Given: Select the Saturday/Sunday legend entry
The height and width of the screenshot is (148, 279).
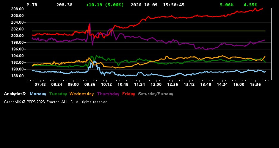Looking at the screenshot, I should pos(156,94).
